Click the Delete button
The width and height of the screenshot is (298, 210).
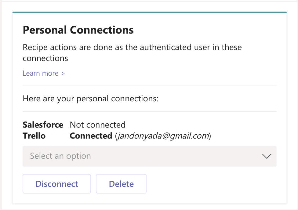coord(121,184)
